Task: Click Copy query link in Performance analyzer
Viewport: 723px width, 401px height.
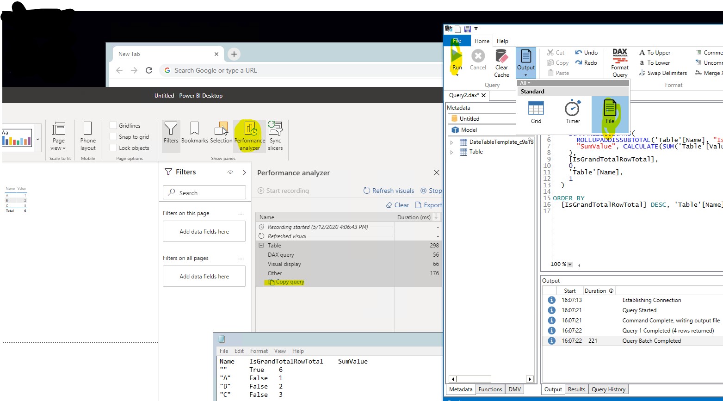Action: [x=286, y=282]
